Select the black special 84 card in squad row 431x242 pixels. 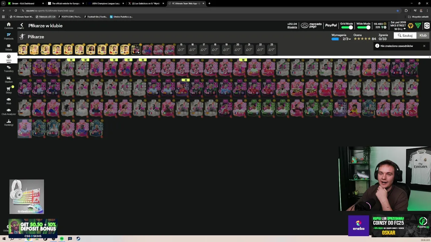(x=136, y=49)
